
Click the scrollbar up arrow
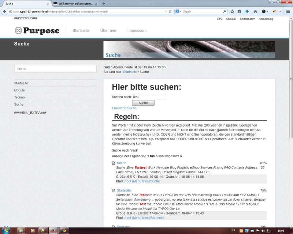(x=291, y=19)
